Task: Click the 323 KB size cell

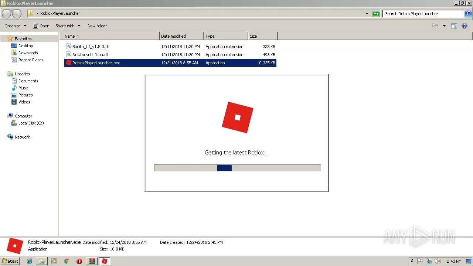Action: (269, 47)
